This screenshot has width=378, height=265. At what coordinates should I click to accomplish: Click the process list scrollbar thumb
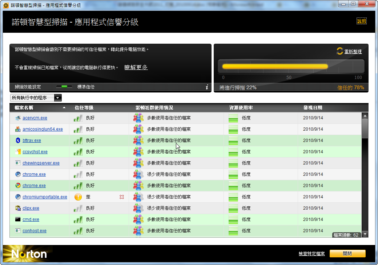tap(365, 129)
